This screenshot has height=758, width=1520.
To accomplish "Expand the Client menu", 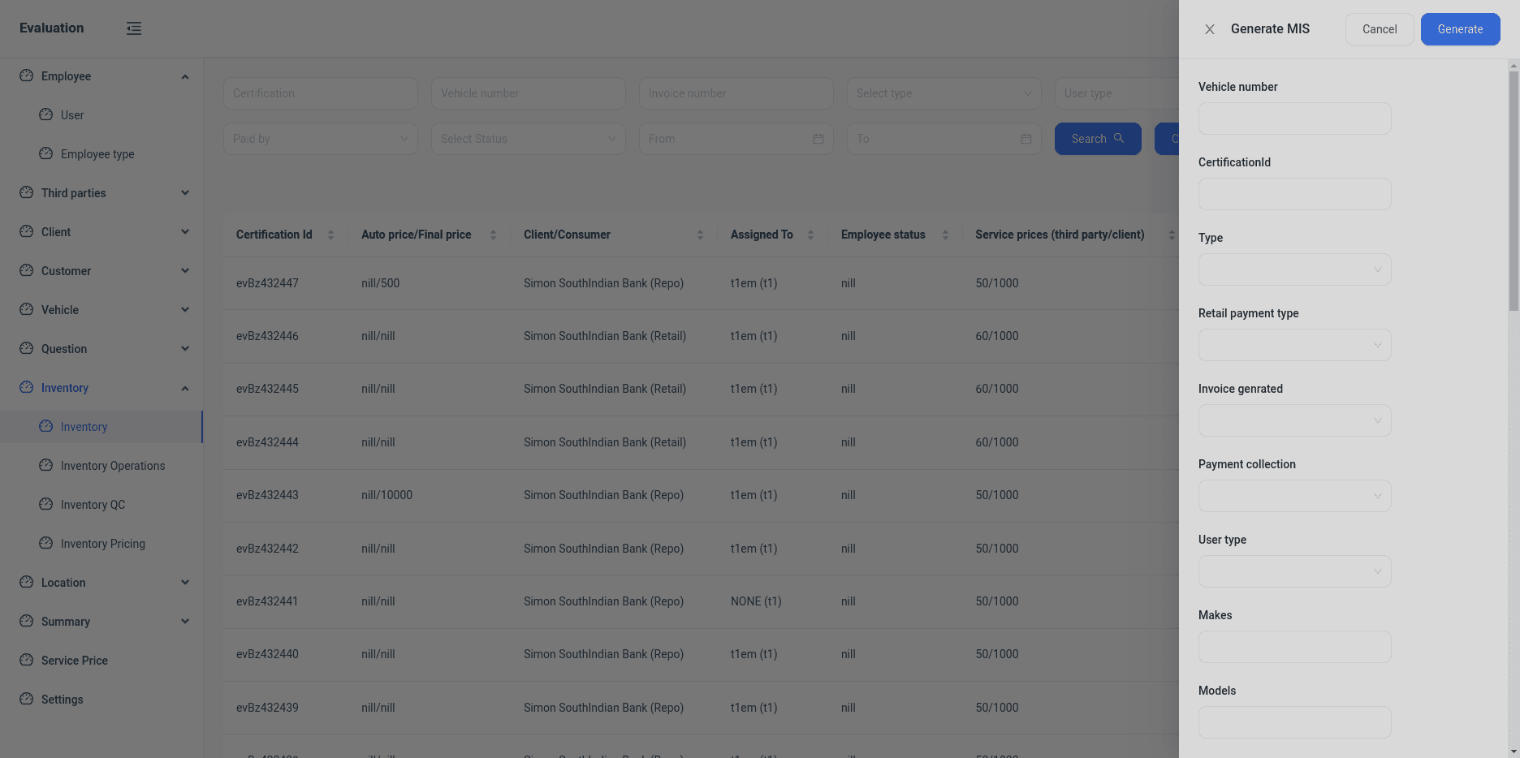I will pos(101,232).
